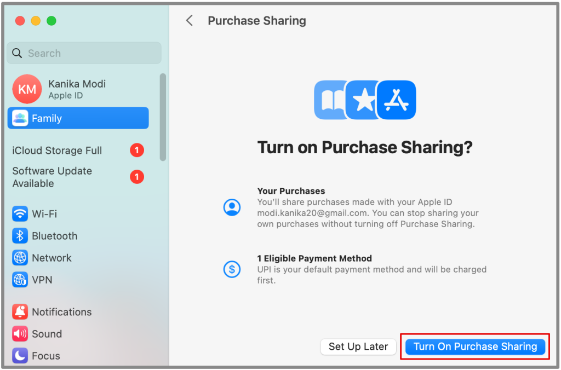Click the star iTunes Store icon

[x=362, y=100]
